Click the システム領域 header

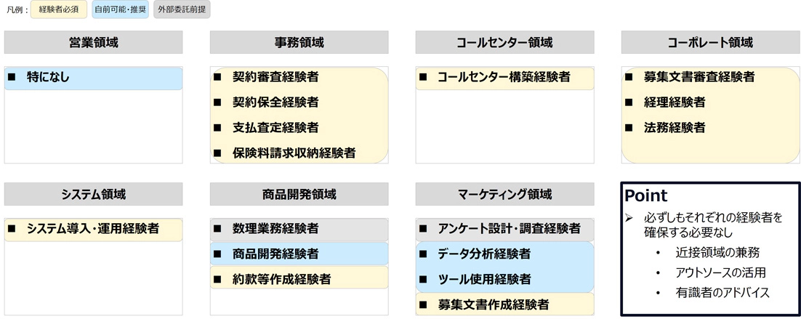93,194
